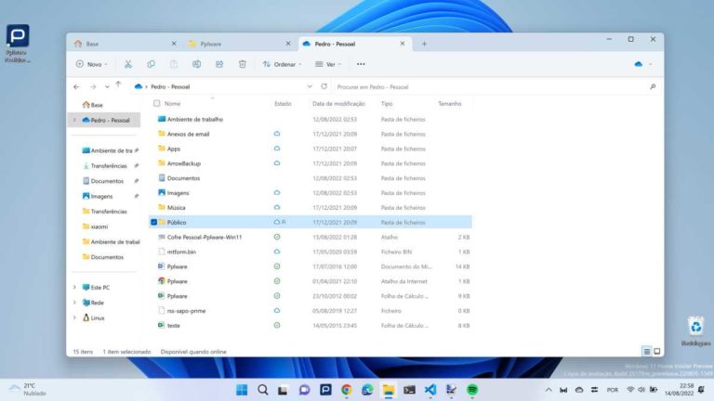This screenshot has width=714, height=401.
Task: Switch to the Base tab
Action: (x=123, y=44)
